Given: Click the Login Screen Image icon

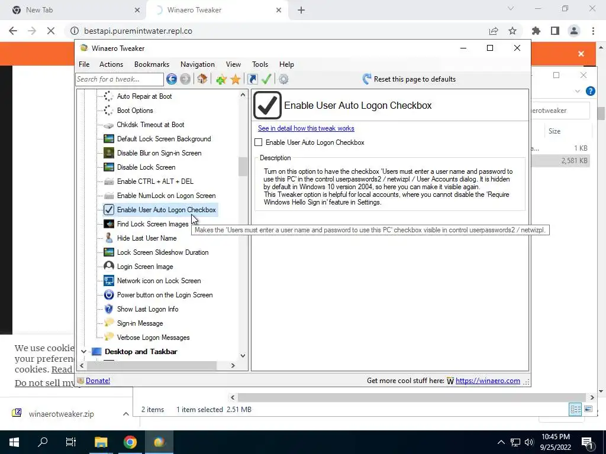Looking at the screenshot, I should click(109, 267).
